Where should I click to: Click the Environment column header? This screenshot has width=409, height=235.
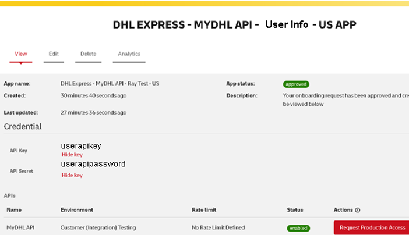point(77,210)
